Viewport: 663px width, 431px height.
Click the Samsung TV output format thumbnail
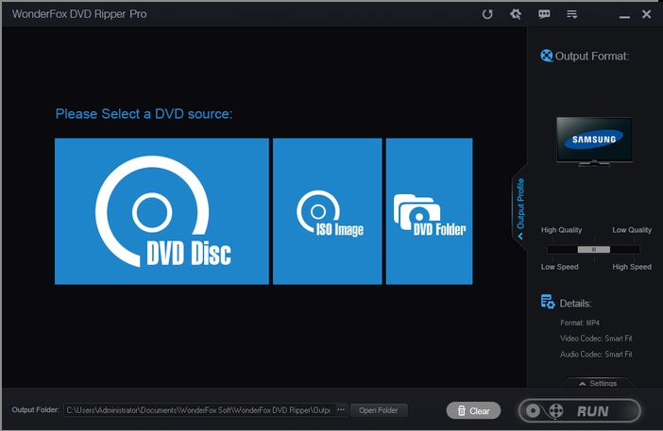594,141
